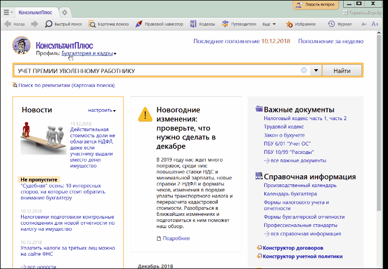Click the Найти search button

tap(342, 71)
